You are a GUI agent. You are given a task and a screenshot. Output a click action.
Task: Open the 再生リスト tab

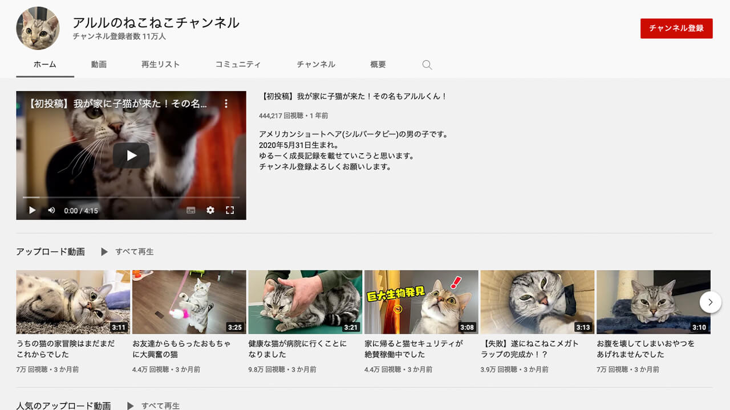coord(161,65)
